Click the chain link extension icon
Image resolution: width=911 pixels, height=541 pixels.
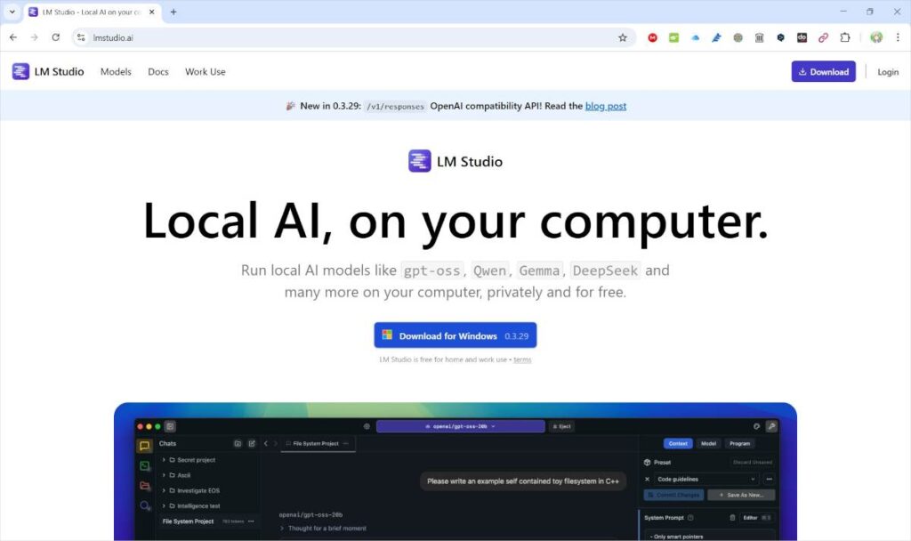click(x=824, y=37)
